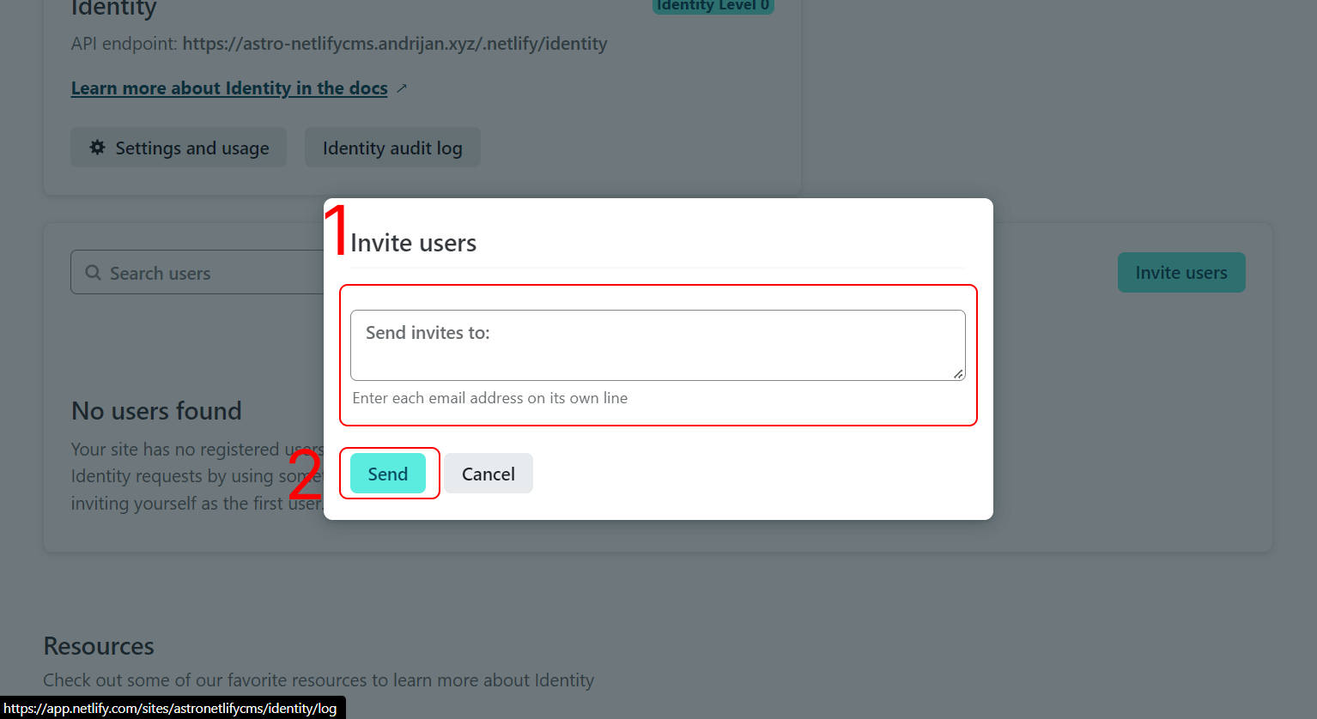Click the API endpoint URL text
The height and width of the screenshot is (719, 1317).
395,44
